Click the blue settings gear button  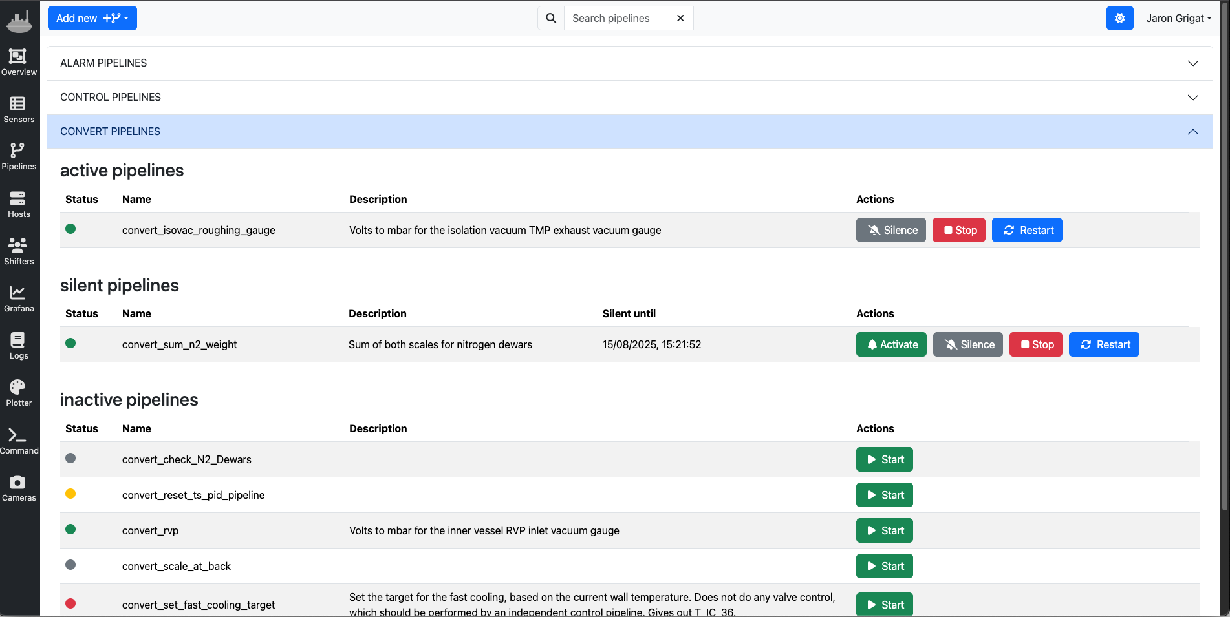[x=1119, y=18]
